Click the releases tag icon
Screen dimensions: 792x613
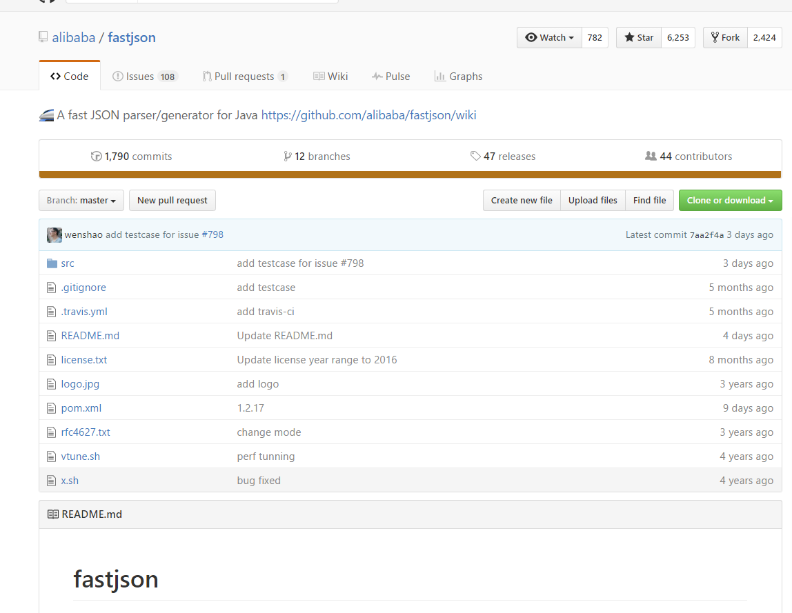[x=475, y=156]
